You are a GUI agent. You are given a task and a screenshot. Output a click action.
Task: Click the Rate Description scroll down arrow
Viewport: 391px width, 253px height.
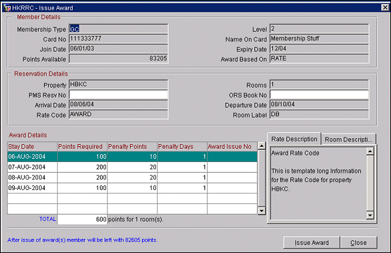click(x=370, y=215)
